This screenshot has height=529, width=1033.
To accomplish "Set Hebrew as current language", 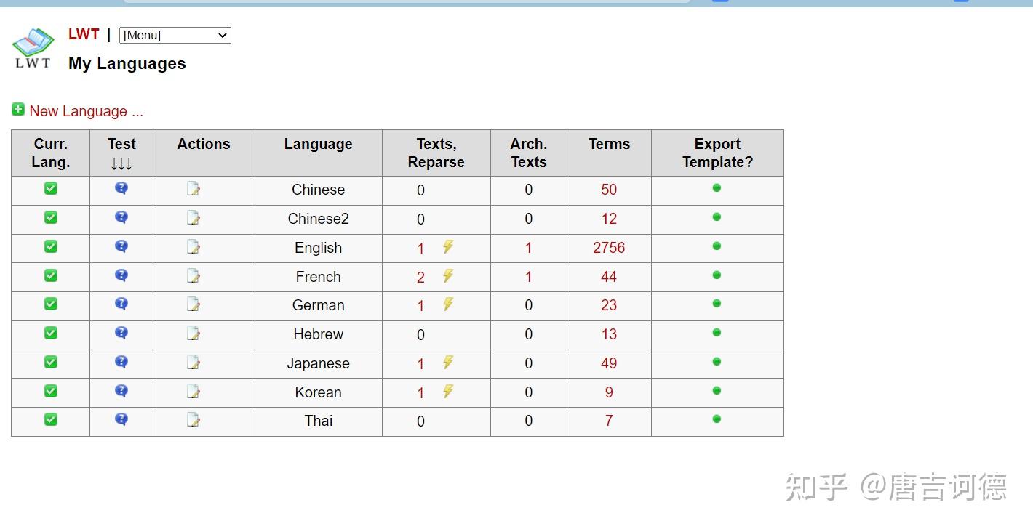I will coord(51,333).
